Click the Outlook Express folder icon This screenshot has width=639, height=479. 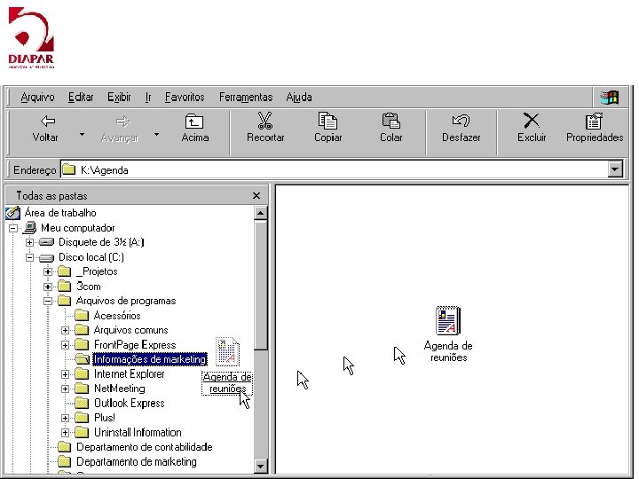click(82, 404)
